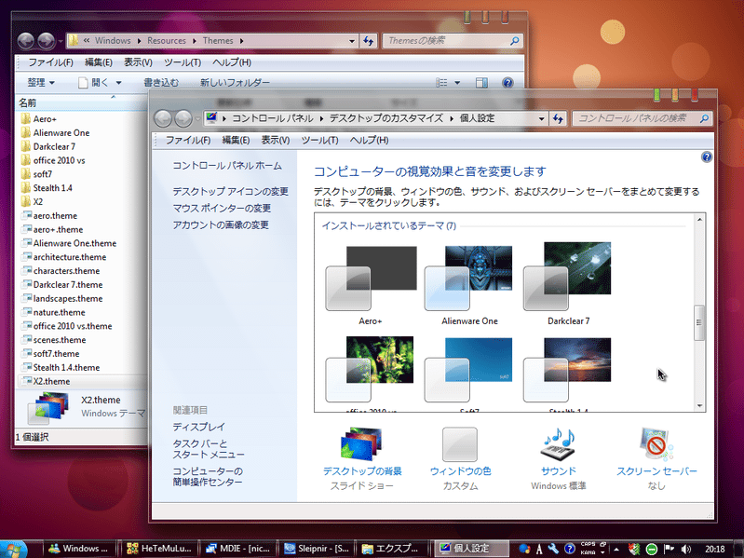Expand Personalization address bar history dropdown
The height and width of the screenshot is (558, 744).
click(541, 119)
